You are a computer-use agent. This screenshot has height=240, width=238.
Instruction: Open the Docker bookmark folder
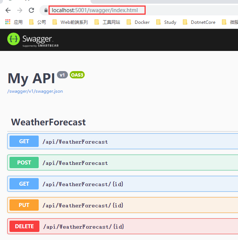coord(138,22)
